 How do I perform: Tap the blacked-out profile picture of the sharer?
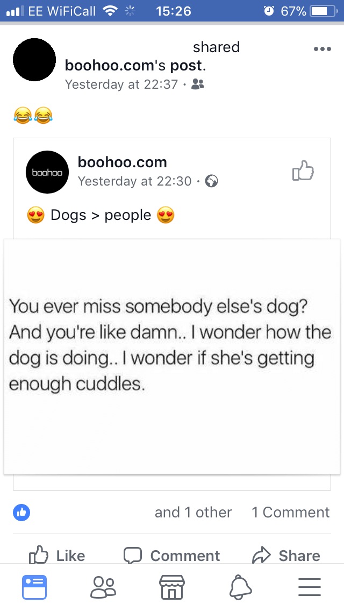[34, 60]
